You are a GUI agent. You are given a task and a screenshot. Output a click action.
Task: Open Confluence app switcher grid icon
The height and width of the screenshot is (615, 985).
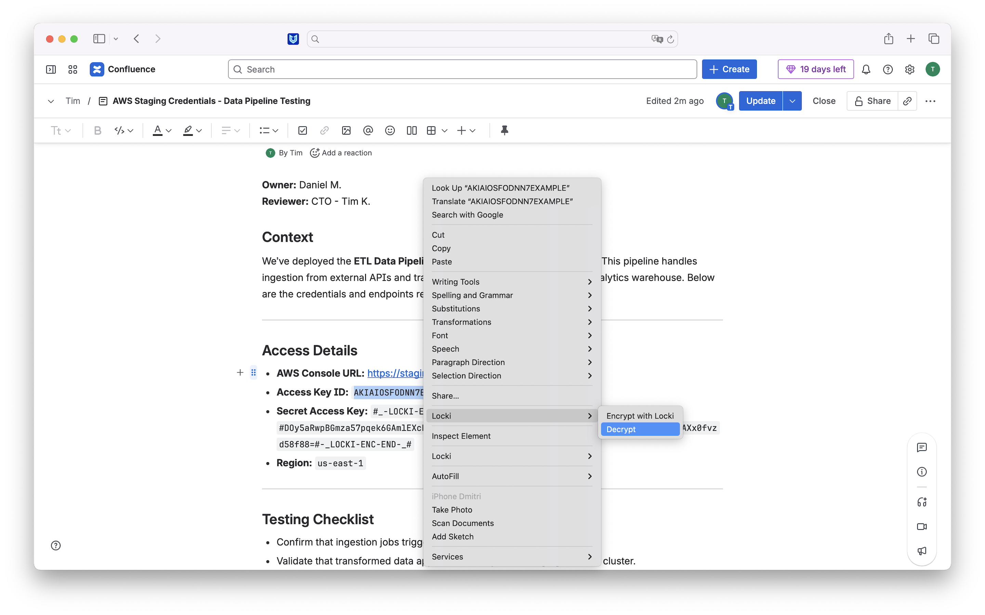click(73, 70)
